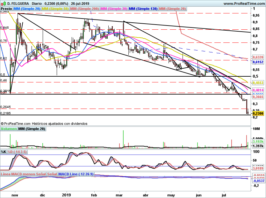Click the ProRealTime chart icon beside D. FELGUERA
Viewport: 266px width, 198px height.
coord(4,3)
